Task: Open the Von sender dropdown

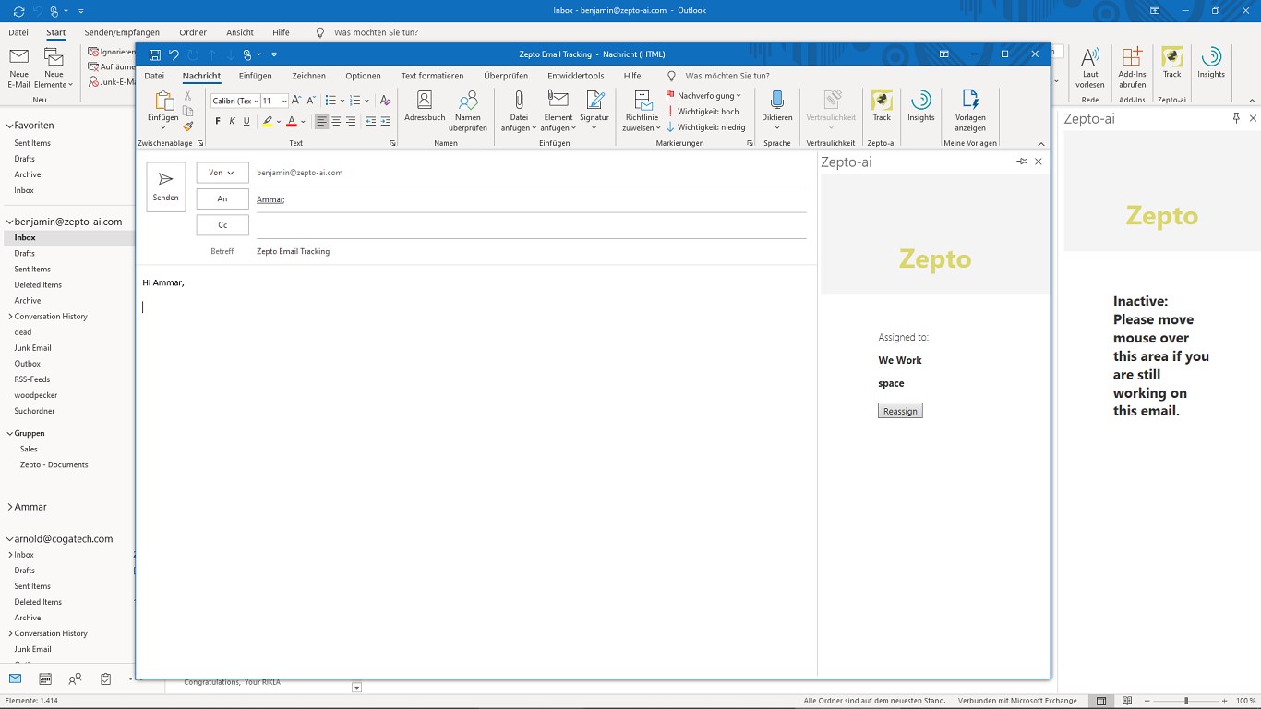Action: [x=222, y=173]
